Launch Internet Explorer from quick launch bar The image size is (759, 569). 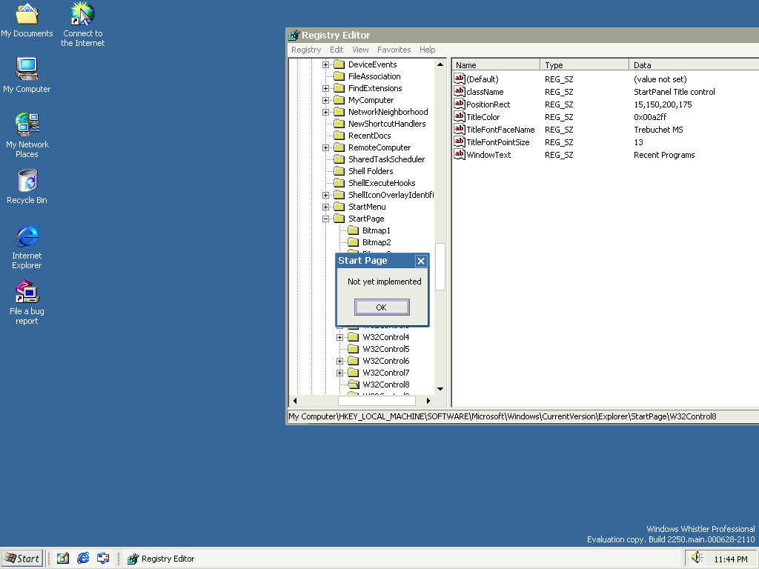click(x=83, y=558)
